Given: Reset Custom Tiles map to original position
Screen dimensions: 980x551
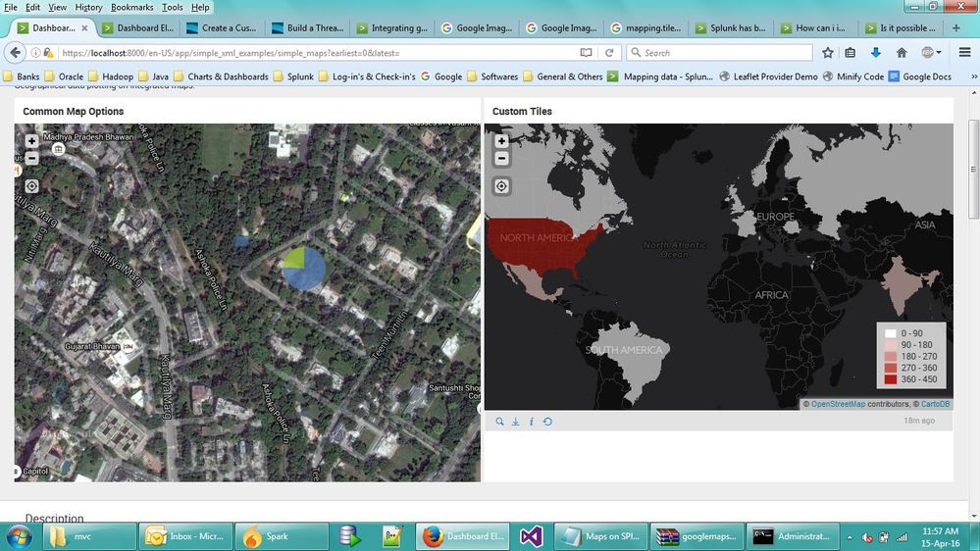Looking at the screenshot, I should 501,186.
